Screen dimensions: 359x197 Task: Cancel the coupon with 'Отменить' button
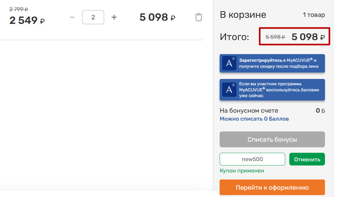click(x=307, y=159)
